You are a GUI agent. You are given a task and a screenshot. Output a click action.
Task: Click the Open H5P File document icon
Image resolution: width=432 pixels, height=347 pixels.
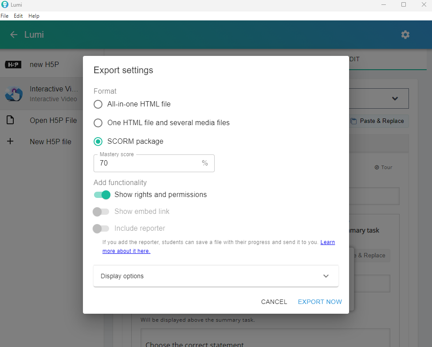pyautogui.click(x=10, y=120)
